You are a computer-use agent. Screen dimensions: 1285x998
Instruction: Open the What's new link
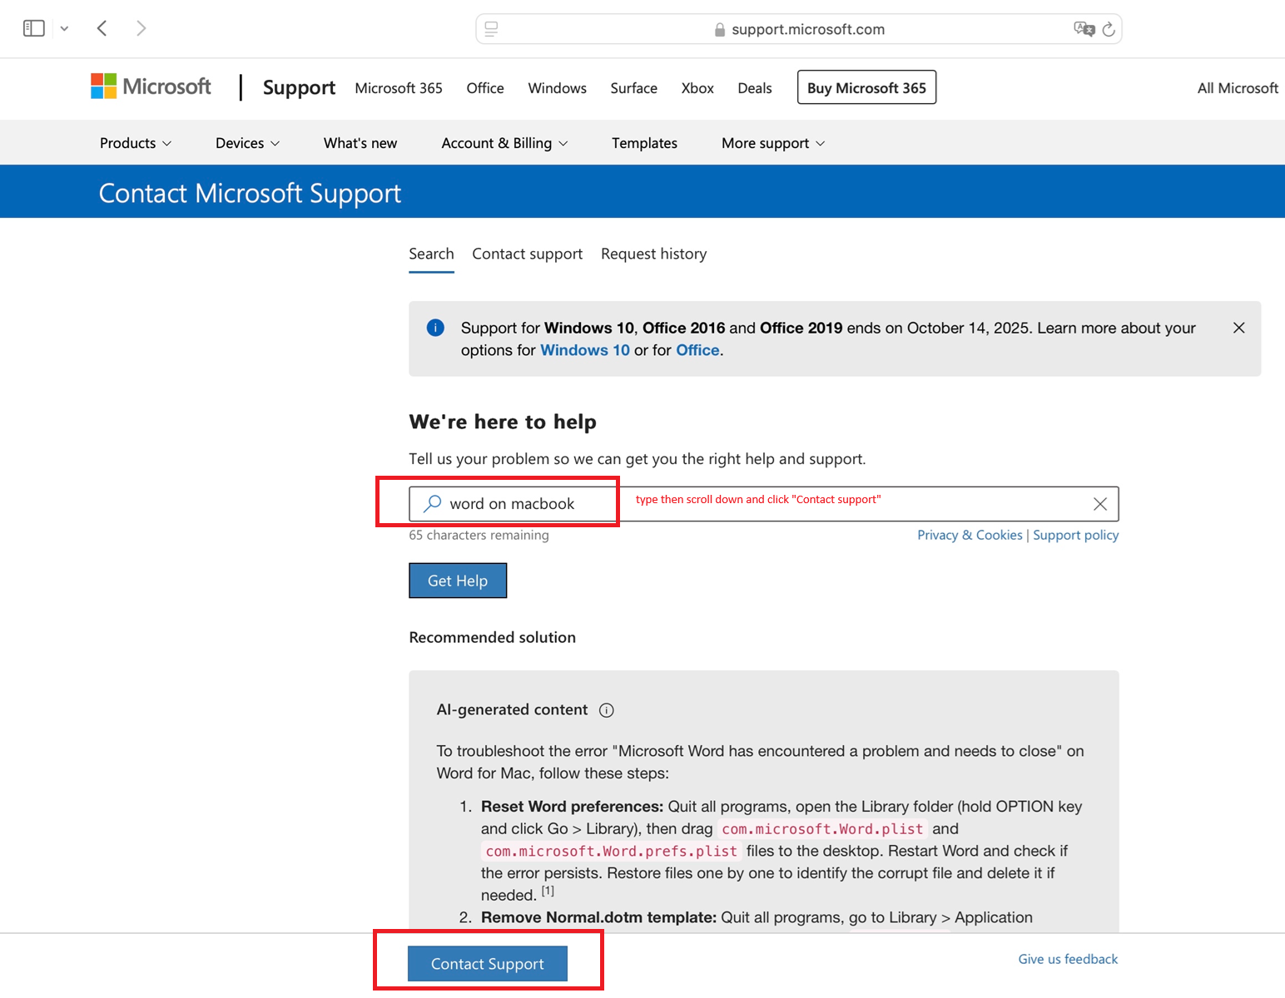pyautogui.click(x=360, y=143)
